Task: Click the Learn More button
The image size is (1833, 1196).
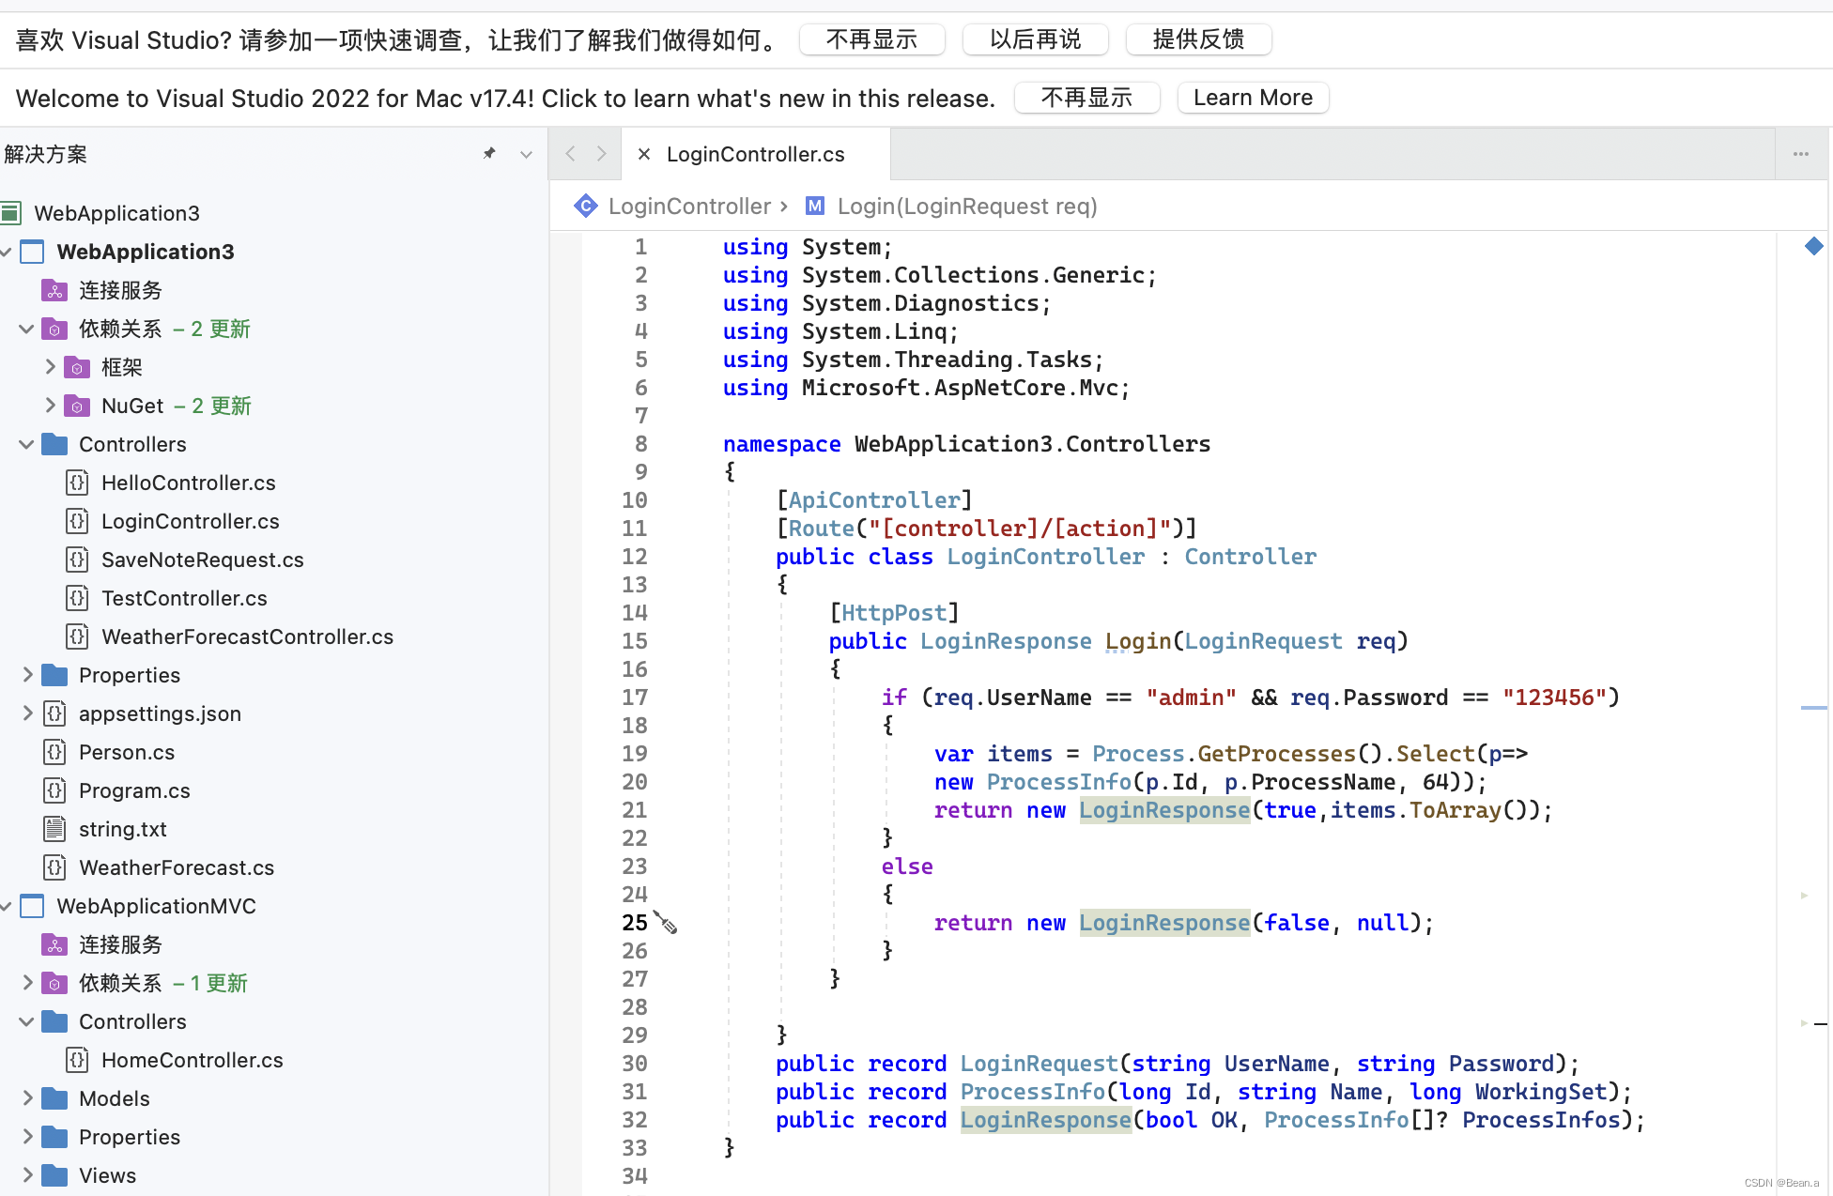Action: pos(1252,98)
